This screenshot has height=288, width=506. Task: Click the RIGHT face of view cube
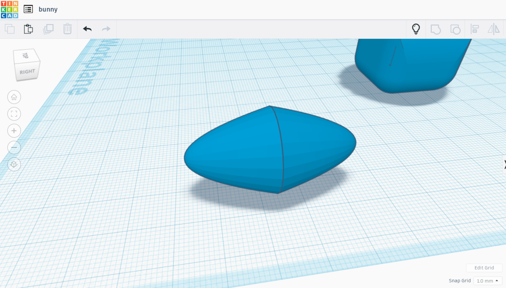pyautogui.click(x=28, y=72)
